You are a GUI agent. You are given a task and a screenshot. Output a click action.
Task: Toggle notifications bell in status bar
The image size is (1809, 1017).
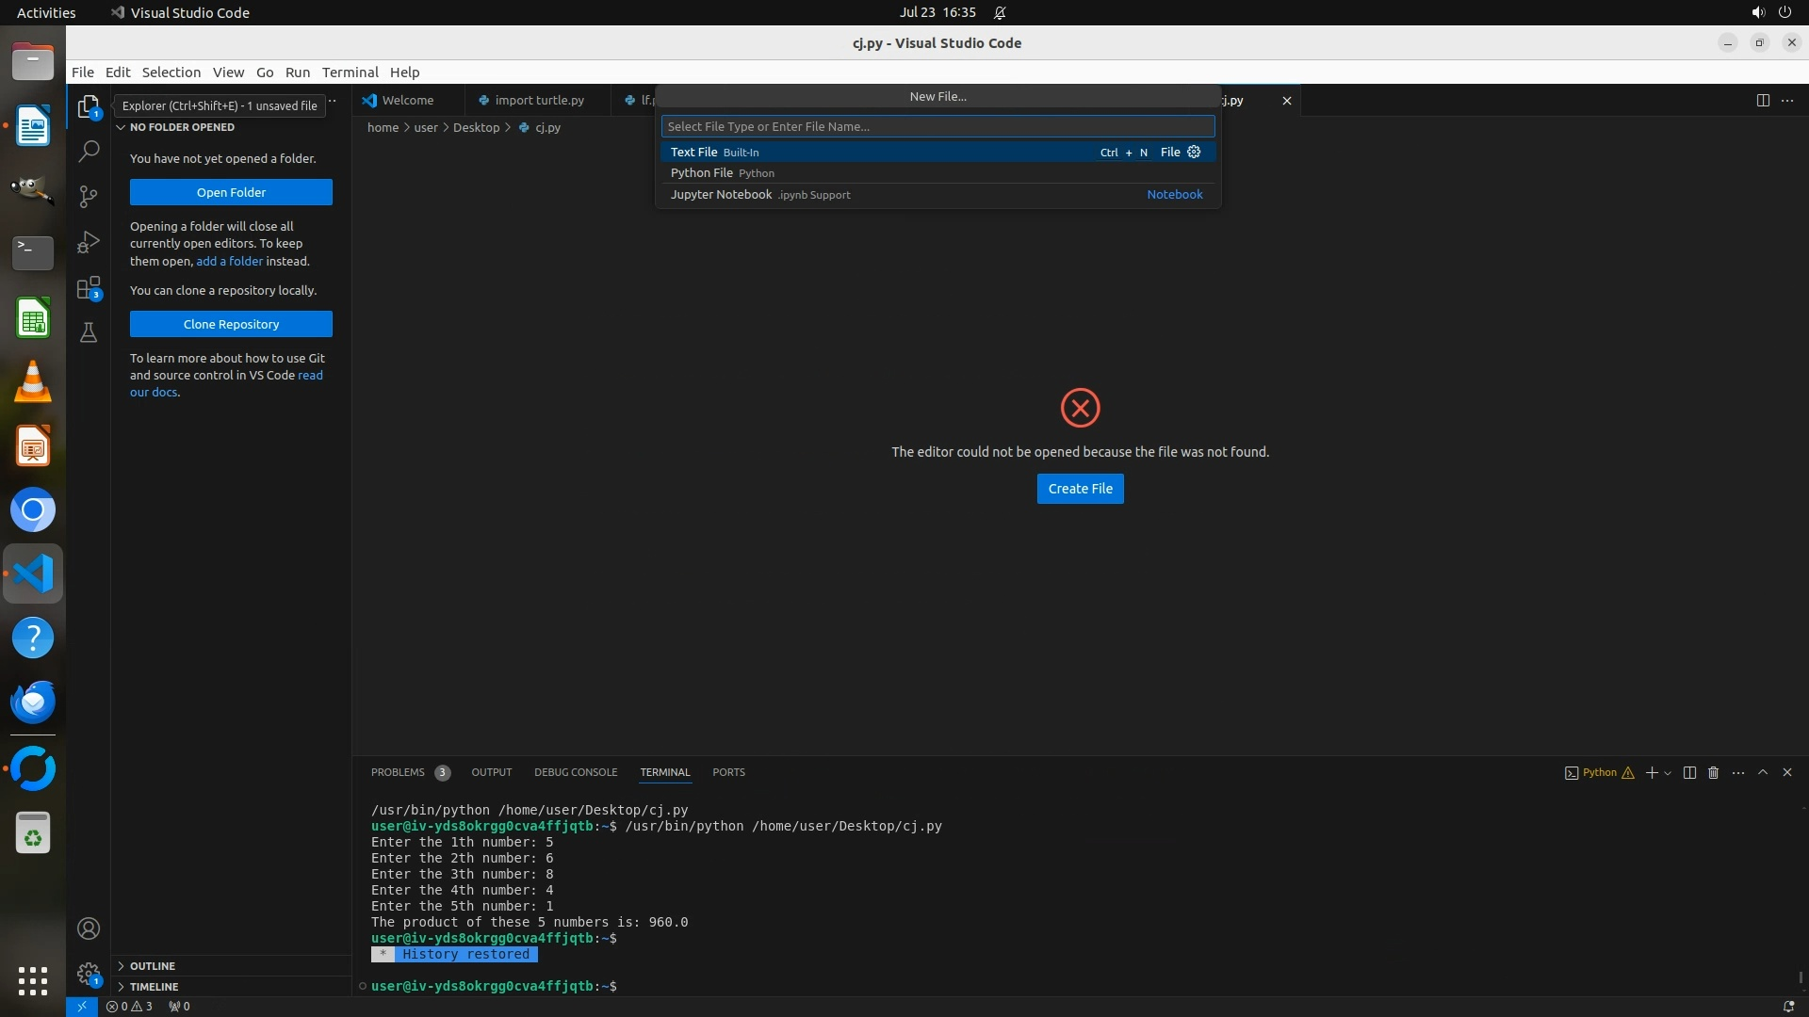pyautogui.click(x=1788, y=1006)
